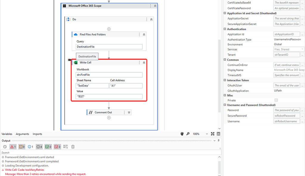Expand the 100% zoom level dropdown
The width and height of the screenshot is (305, 176).
pos(207,134)
